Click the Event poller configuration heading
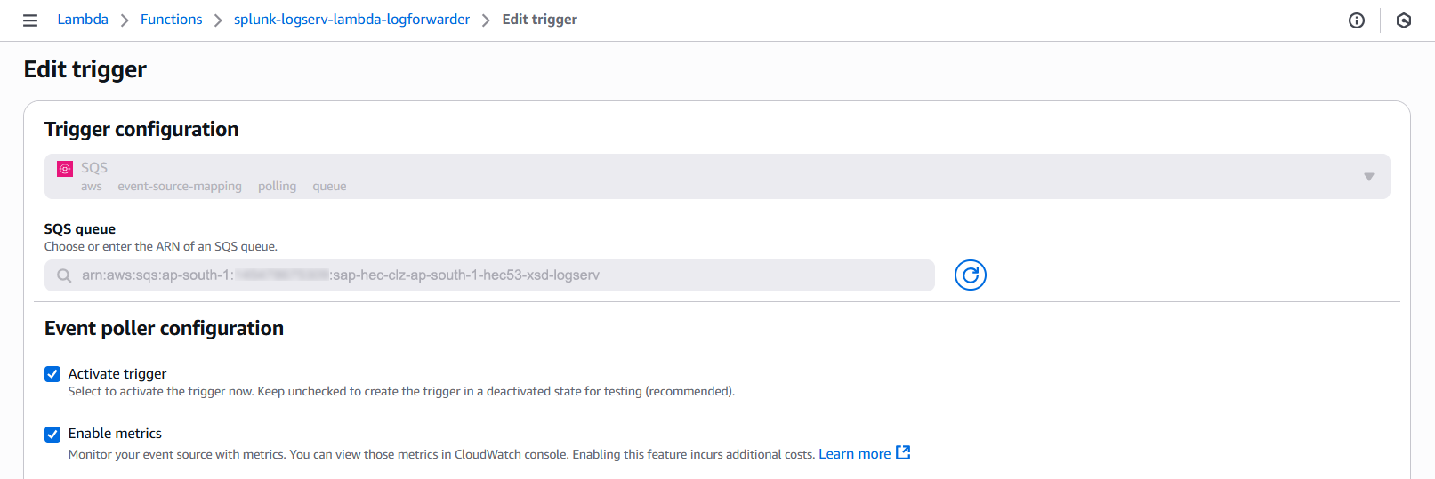This screenshot has width=1435, height=479. pos(164,329)
